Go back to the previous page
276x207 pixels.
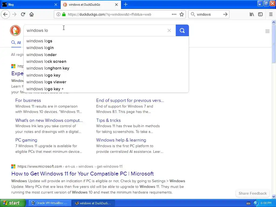pyautogui.click(x=5, y=15)
